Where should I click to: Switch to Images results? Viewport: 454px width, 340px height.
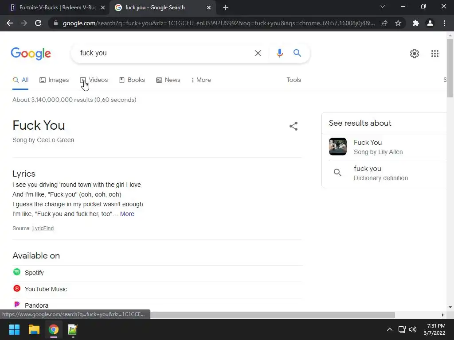tap(54, 80)
